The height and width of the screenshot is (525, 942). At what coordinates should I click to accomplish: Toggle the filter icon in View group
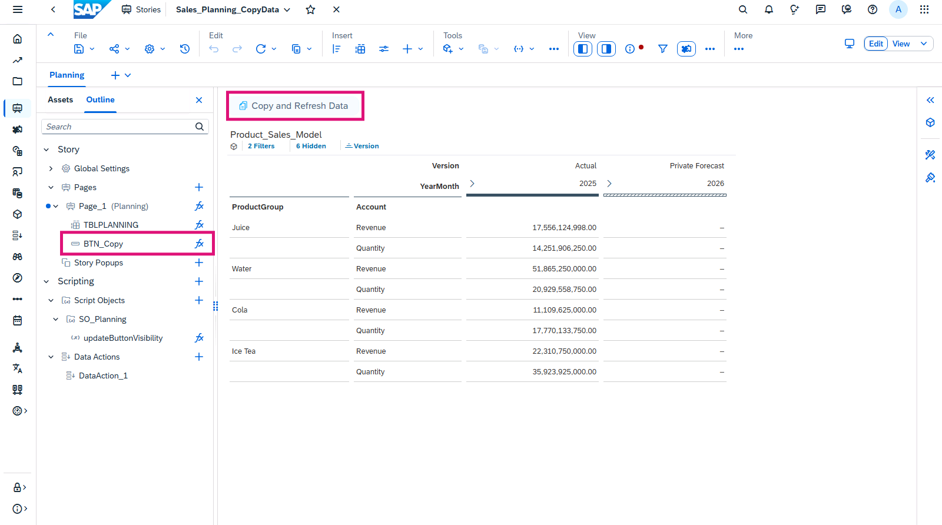tap(663, 49)
